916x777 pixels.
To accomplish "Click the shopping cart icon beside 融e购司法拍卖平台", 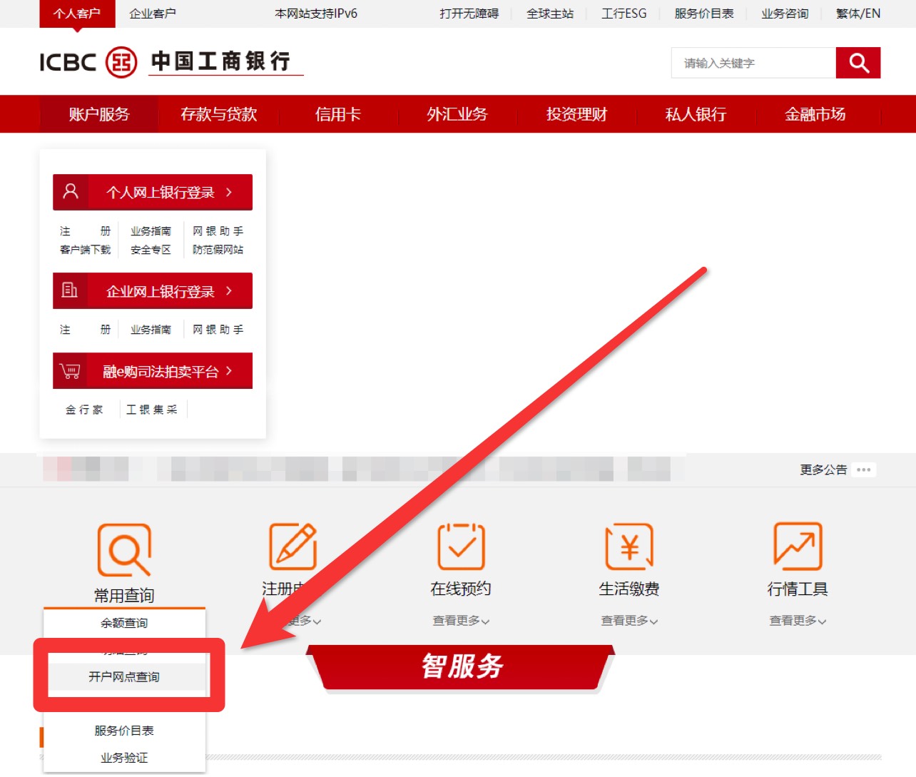I will coord(70,370).
